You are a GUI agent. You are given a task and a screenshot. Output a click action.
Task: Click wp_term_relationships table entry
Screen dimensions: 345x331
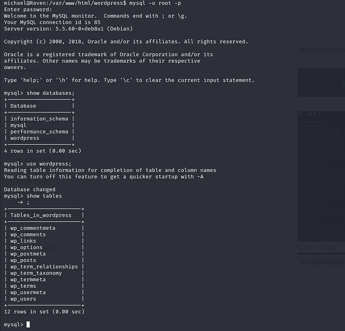pos(44,266)
